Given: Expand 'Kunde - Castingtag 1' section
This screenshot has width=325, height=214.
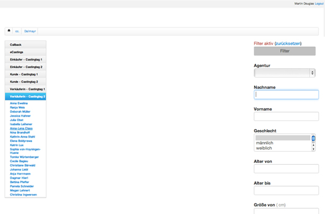Looking at the screenshot, I should (x=25, y=74).
